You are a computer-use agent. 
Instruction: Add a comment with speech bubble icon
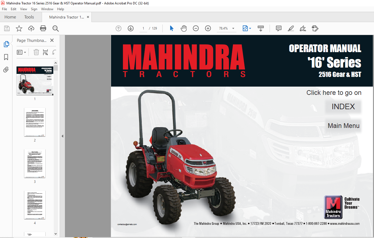tap(279, 28)
